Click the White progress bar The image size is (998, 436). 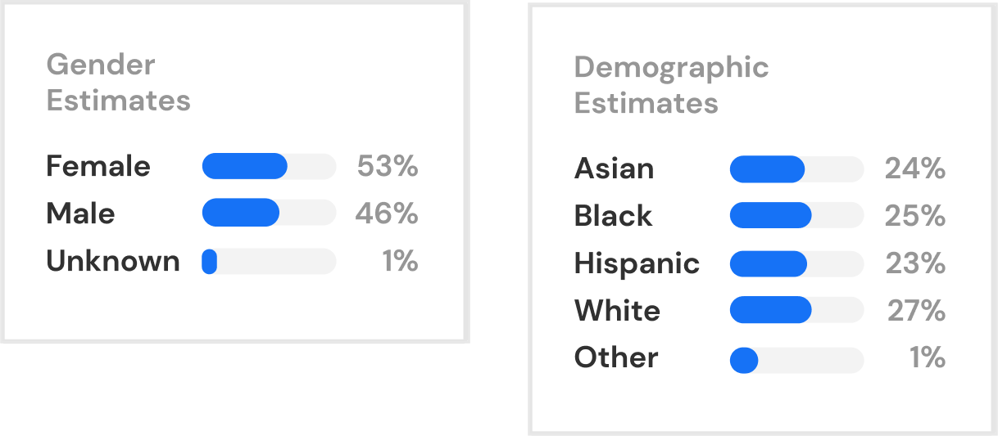pos(796,311)
